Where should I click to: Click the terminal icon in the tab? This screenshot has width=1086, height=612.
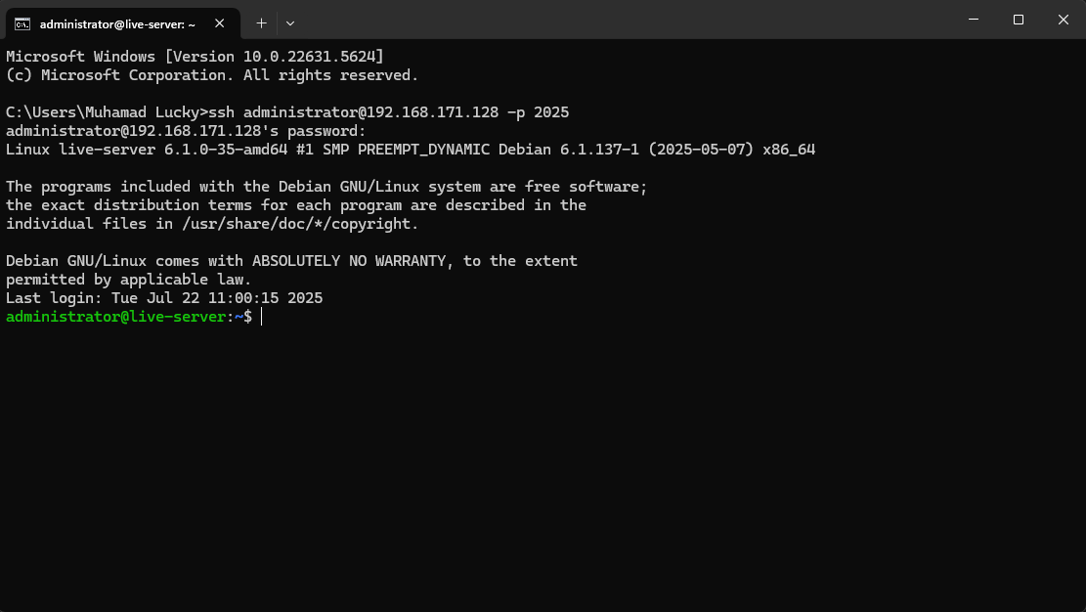pyautogui.click(x=22, y=24)
